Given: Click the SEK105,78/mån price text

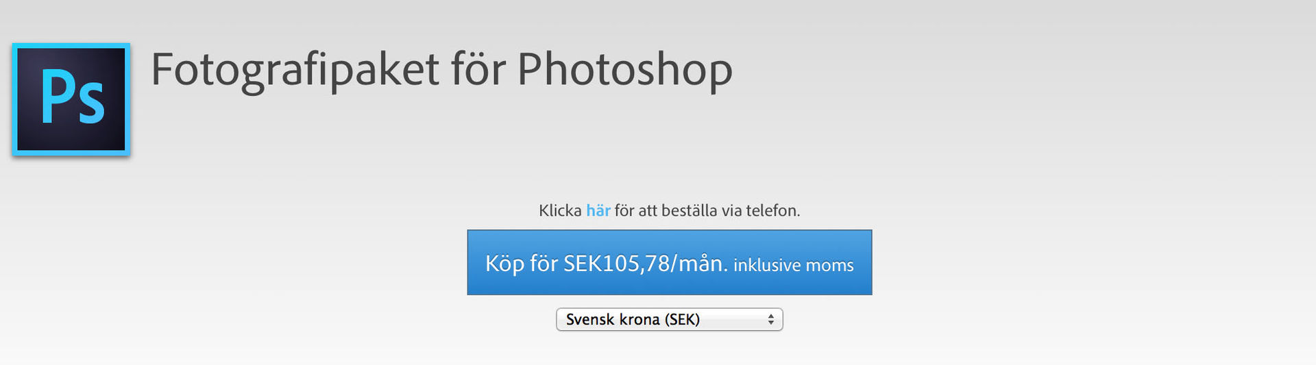Looking at the screenshot, I should pyautogui.click(x=646, y=263).
